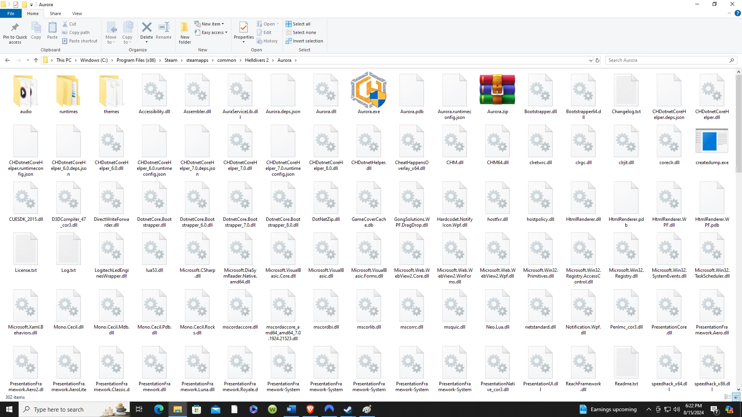Switch to the View tab
The height and width of the screenshot is (417, 742).
coord(77,13)
